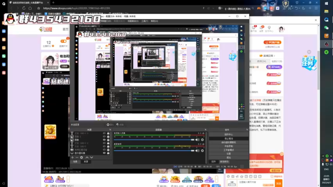The image size is (333, 187).
Task: Select the fans tab showing (128)
Action: (277, 61)
